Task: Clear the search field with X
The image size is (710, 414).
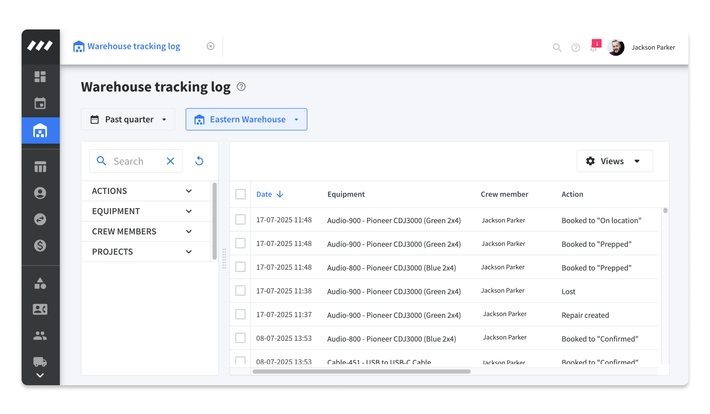Action: pos(170,161)
